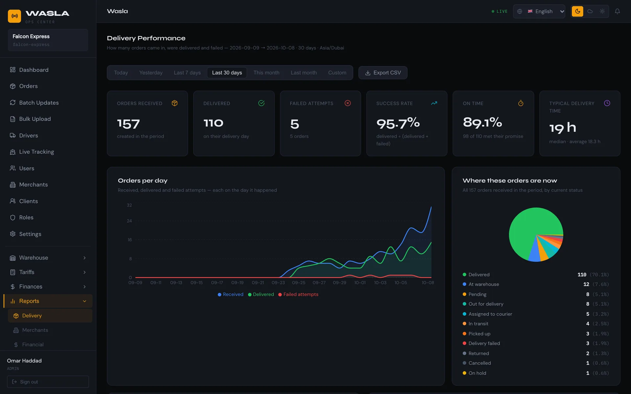631x394 pixels.
Task: Switch to dark moon theme
Action: (577, 11)
